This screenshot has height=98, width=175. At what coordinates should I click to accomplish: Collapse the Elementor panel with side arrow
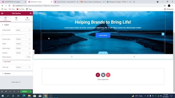tap(34, 53)
